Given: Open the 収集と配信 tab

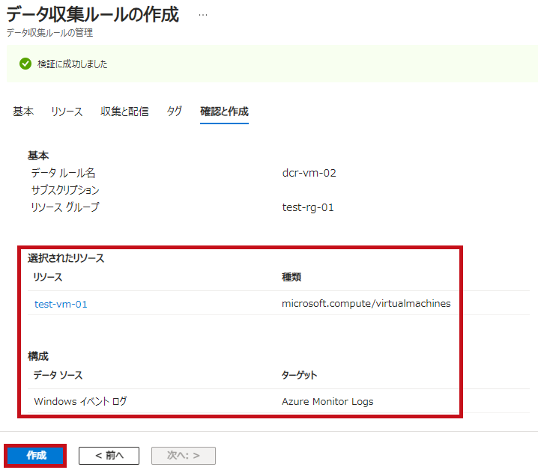Looking at the screenshot, I should [124, 112].
